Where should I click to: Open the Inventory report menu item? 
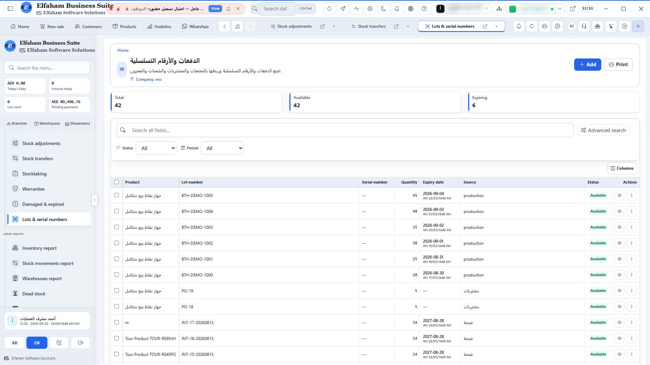(x=49, y=248)
